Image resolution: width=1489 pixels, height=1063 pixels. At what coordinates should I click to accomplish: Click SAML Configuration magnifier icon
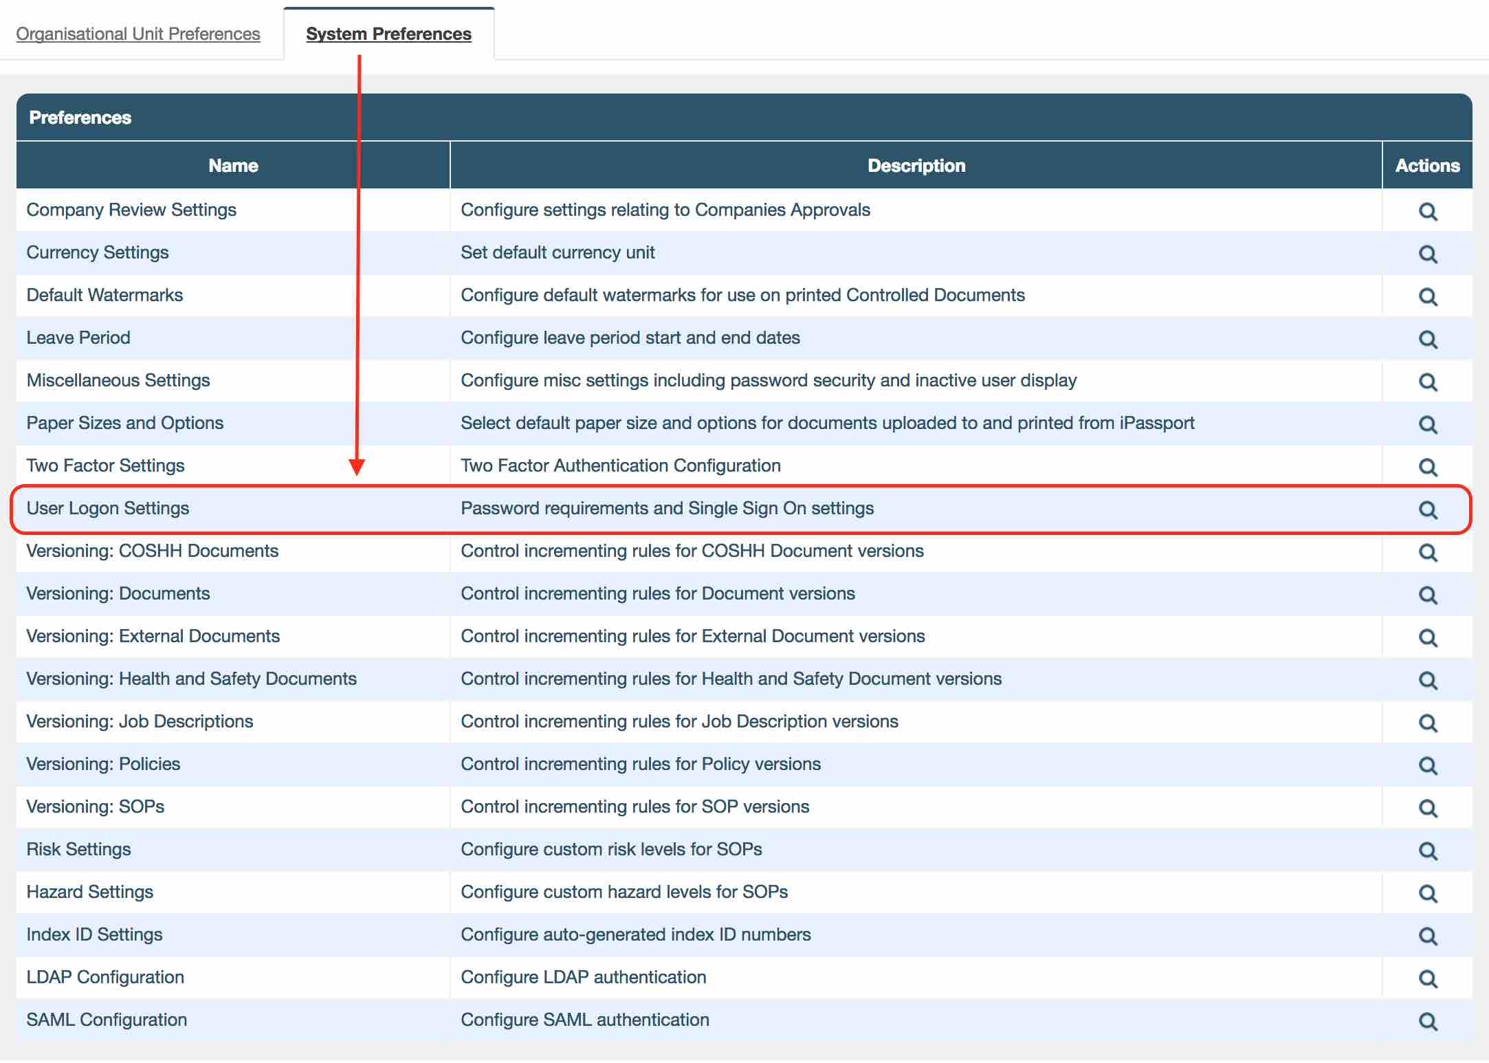(1427, 1021)
